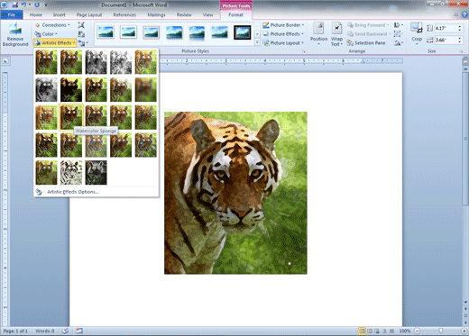Open the Position dropdown
Screen dimensions: 469x336
point(318,34)
